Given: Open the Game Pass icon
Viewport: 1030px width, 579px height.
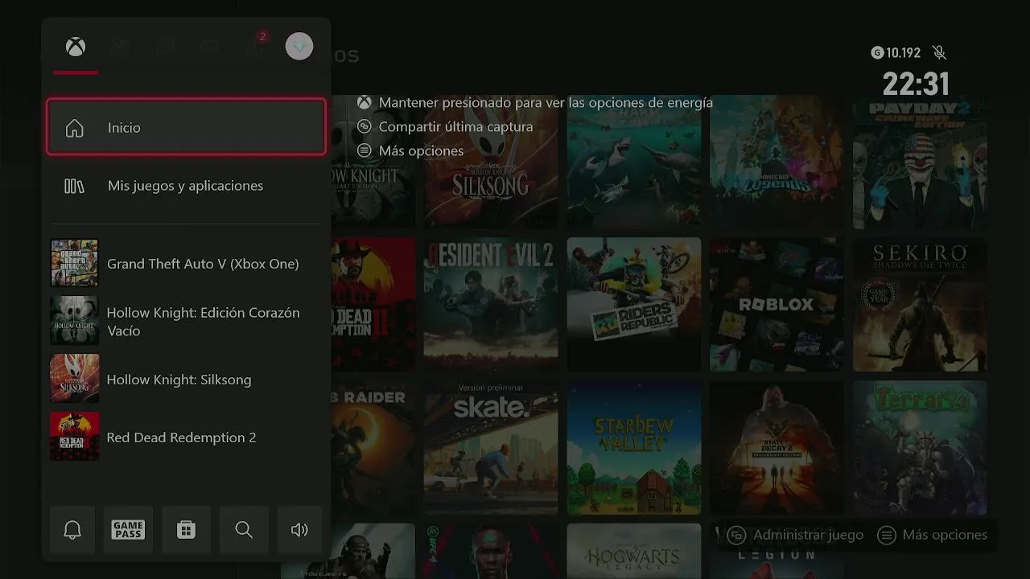Looking at the screenshot, I should click(128, 529).
